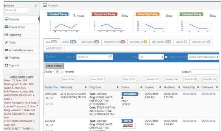
Task: Select the ALL 263 tab
Action: [x=52, y=42]
